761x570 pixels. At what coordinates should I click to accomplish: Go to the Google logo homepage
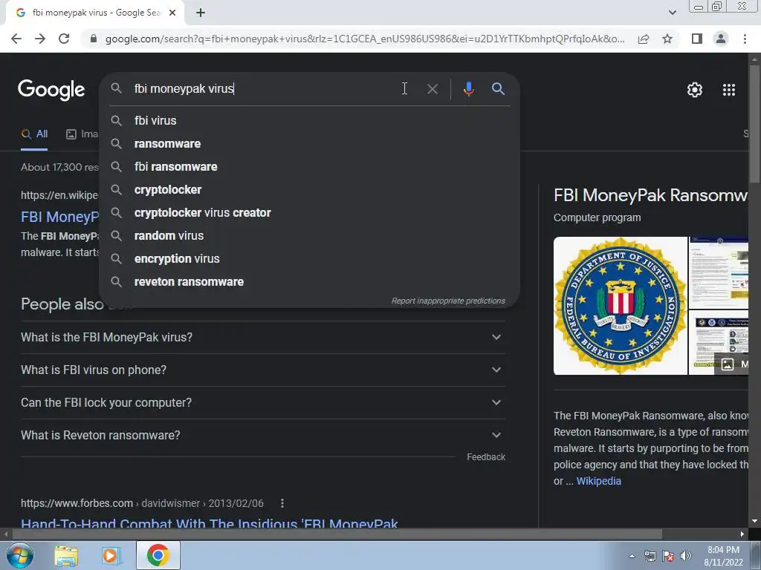click(x=51, y=90)
